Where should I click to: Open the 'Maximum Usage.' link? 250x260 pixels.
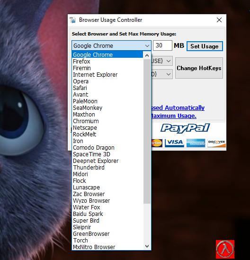coord(174,116)
